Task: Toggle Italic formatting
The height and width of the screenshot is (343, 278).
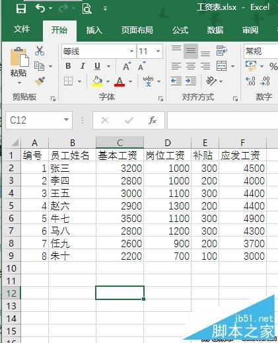Action: click(x=83, y=66)
